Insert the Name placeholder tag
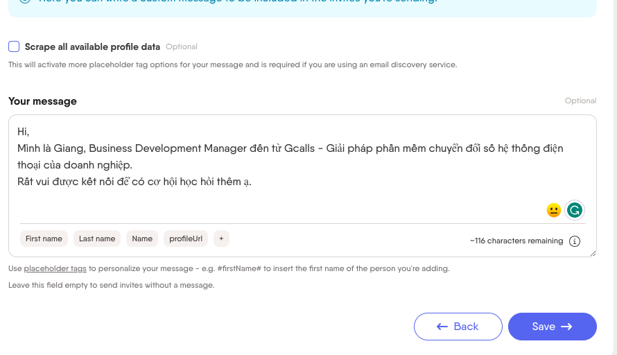617x355 pixels. point(142,239)
